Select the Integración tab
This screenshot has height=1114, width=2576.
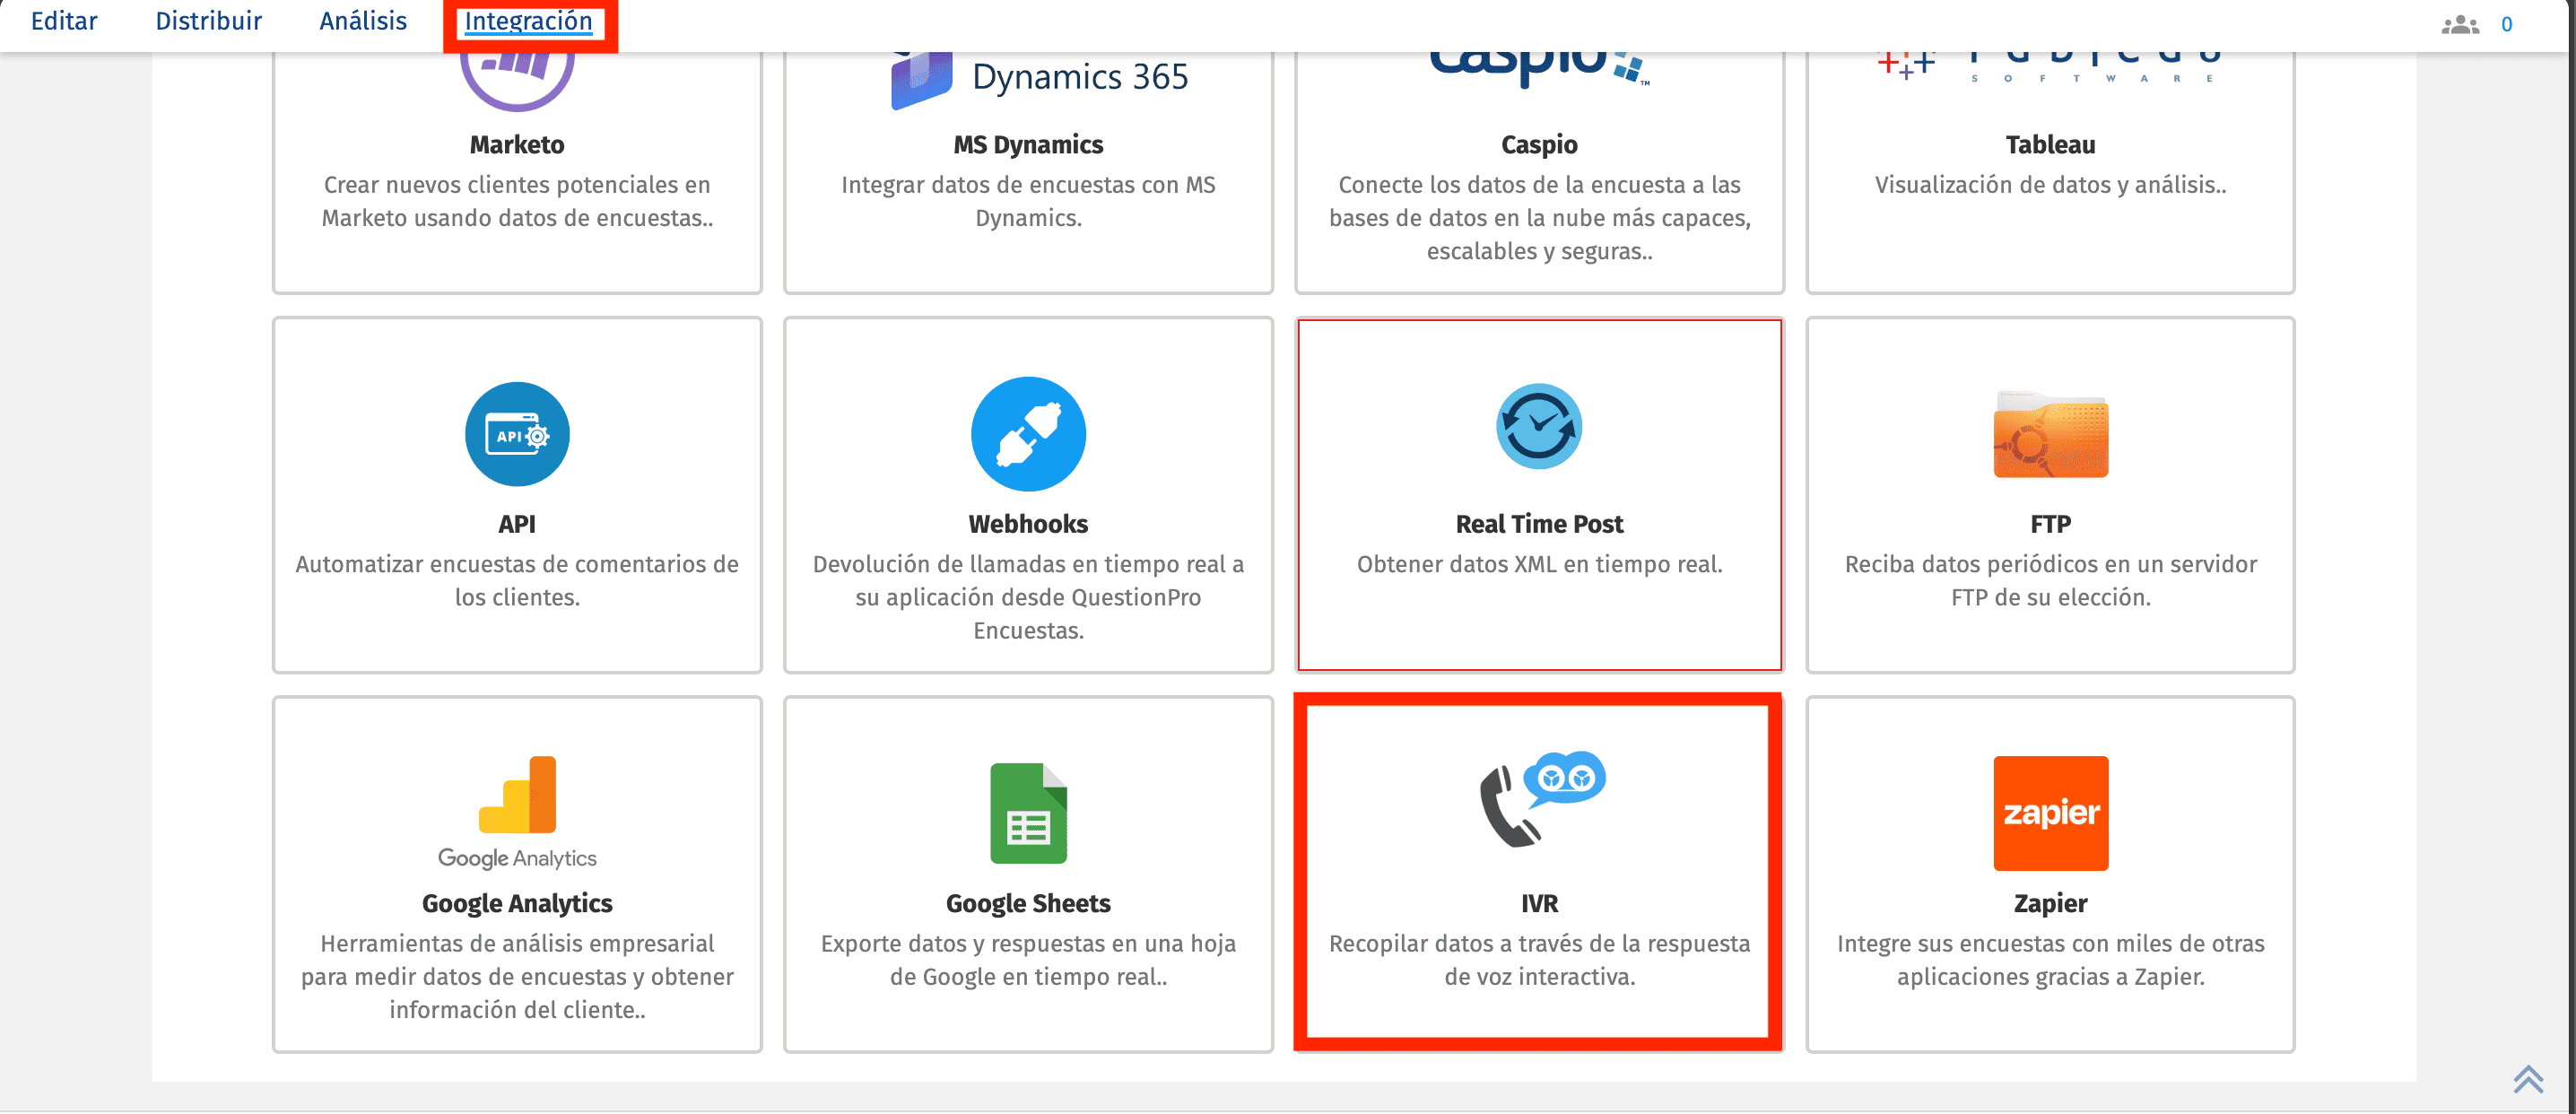[x=528, y=21]
